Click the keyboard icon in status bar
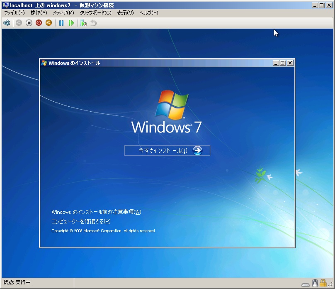 306,284
